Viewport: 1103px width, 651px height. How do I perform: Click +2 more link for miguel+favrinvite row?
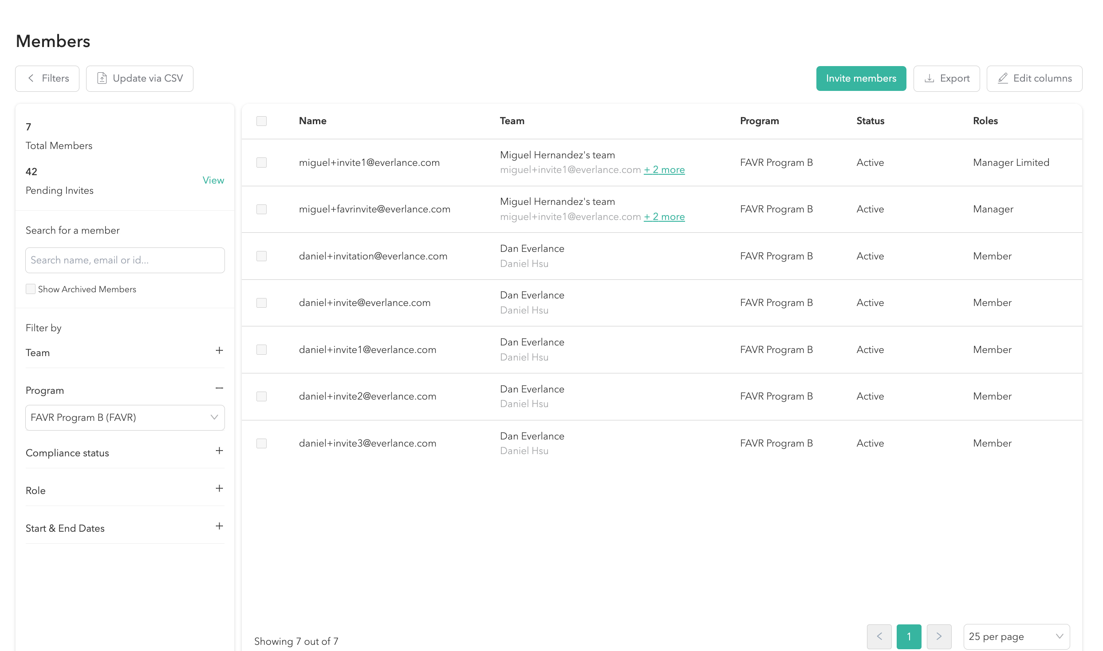pyautogui.click(x=664, y=217)
